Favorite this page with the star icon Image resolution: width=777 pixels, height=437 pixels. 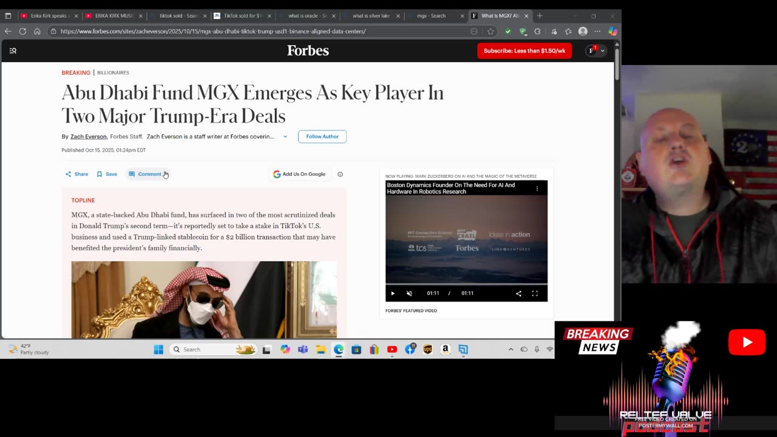[490, 31]
